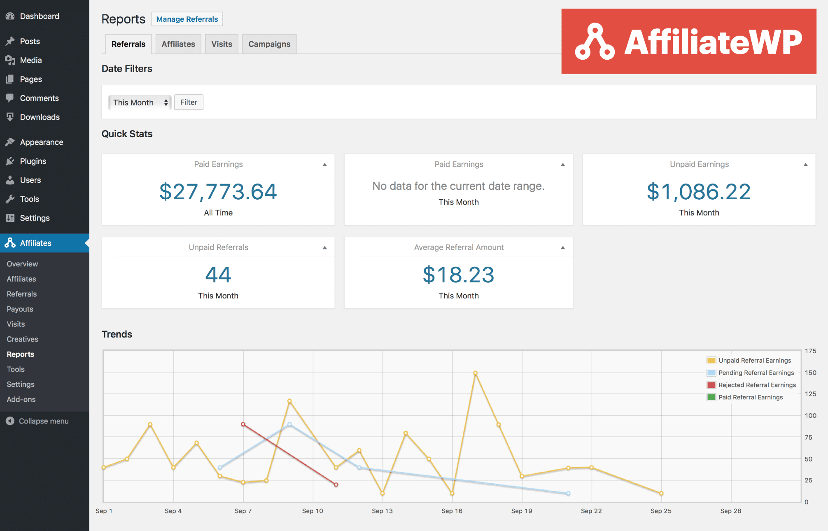Click the Quick Stats heading

[x=127, y=134]
